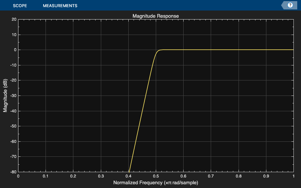Image resolution: width=301 pixels, height=188 pixels.
Task: Click the -80 tick label on y-axis
Action: (14, 172)
